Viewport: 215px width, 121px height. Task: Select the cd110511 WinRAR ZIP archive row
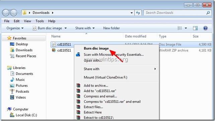(x=131, y=50)
